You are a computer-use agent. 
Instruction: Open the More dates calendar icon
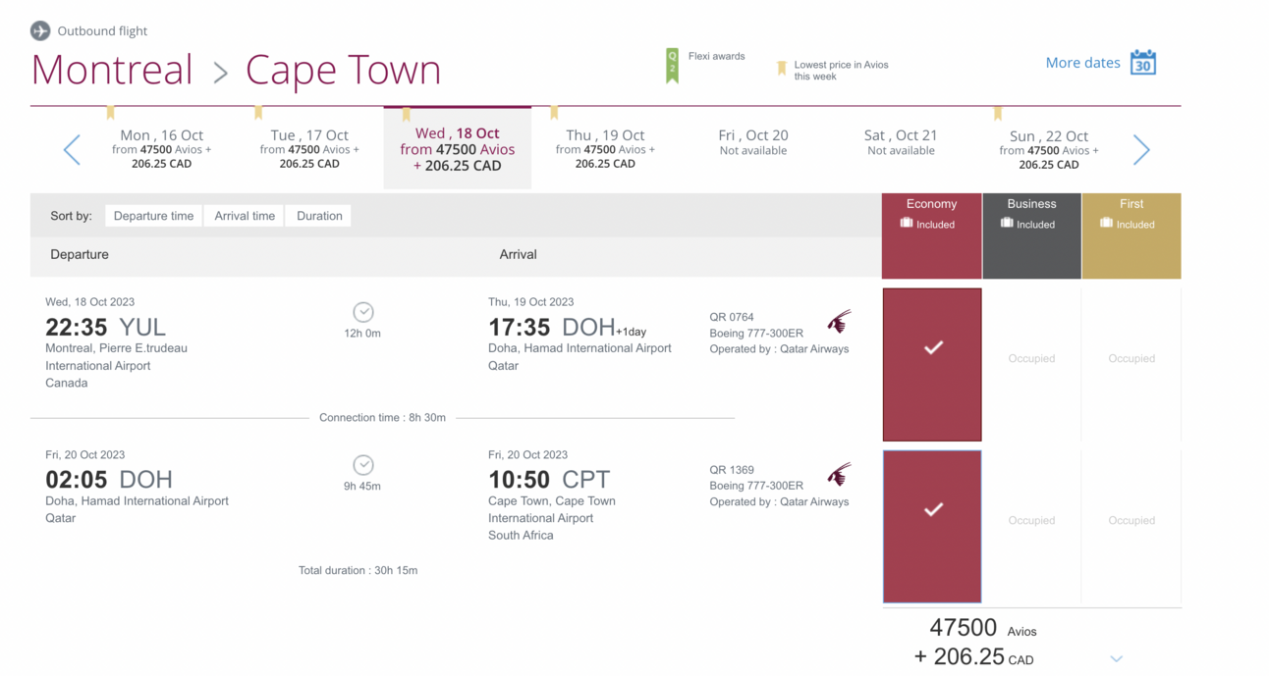(1142, 63)
